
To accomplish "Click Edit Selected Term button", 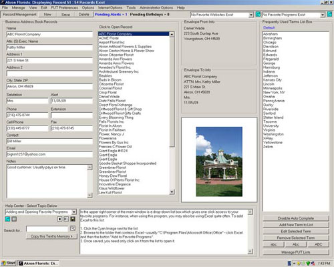I will (296, 231).
